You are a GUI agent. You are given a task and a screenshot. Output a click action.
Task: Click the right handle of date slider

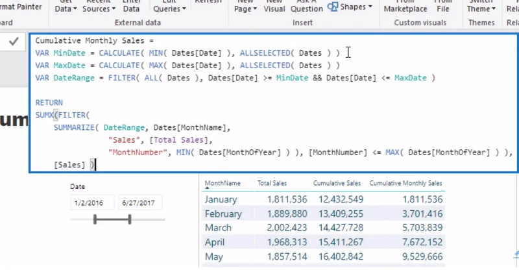tap(130, 219)
